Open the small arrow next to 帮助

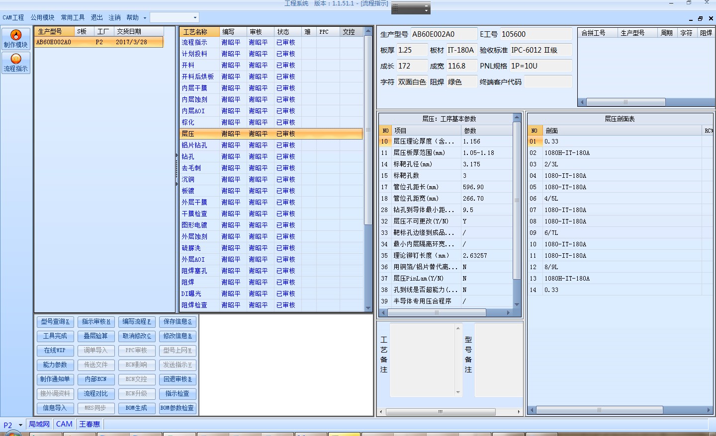[x=145, y=18]
